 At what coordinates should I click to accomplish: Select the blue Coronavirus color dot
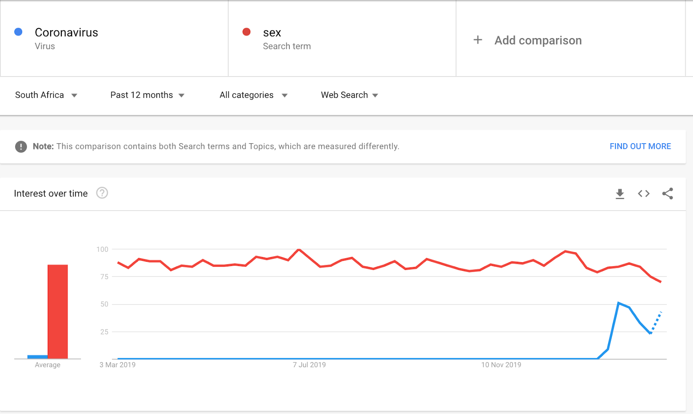[18, 32]
